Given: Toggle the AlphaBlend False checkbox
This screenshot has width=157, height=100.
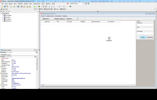Looking at the screenshot, I should click(x=12, y=64).
